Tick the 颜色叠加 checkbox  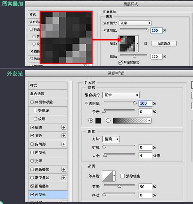coord(32,169)
